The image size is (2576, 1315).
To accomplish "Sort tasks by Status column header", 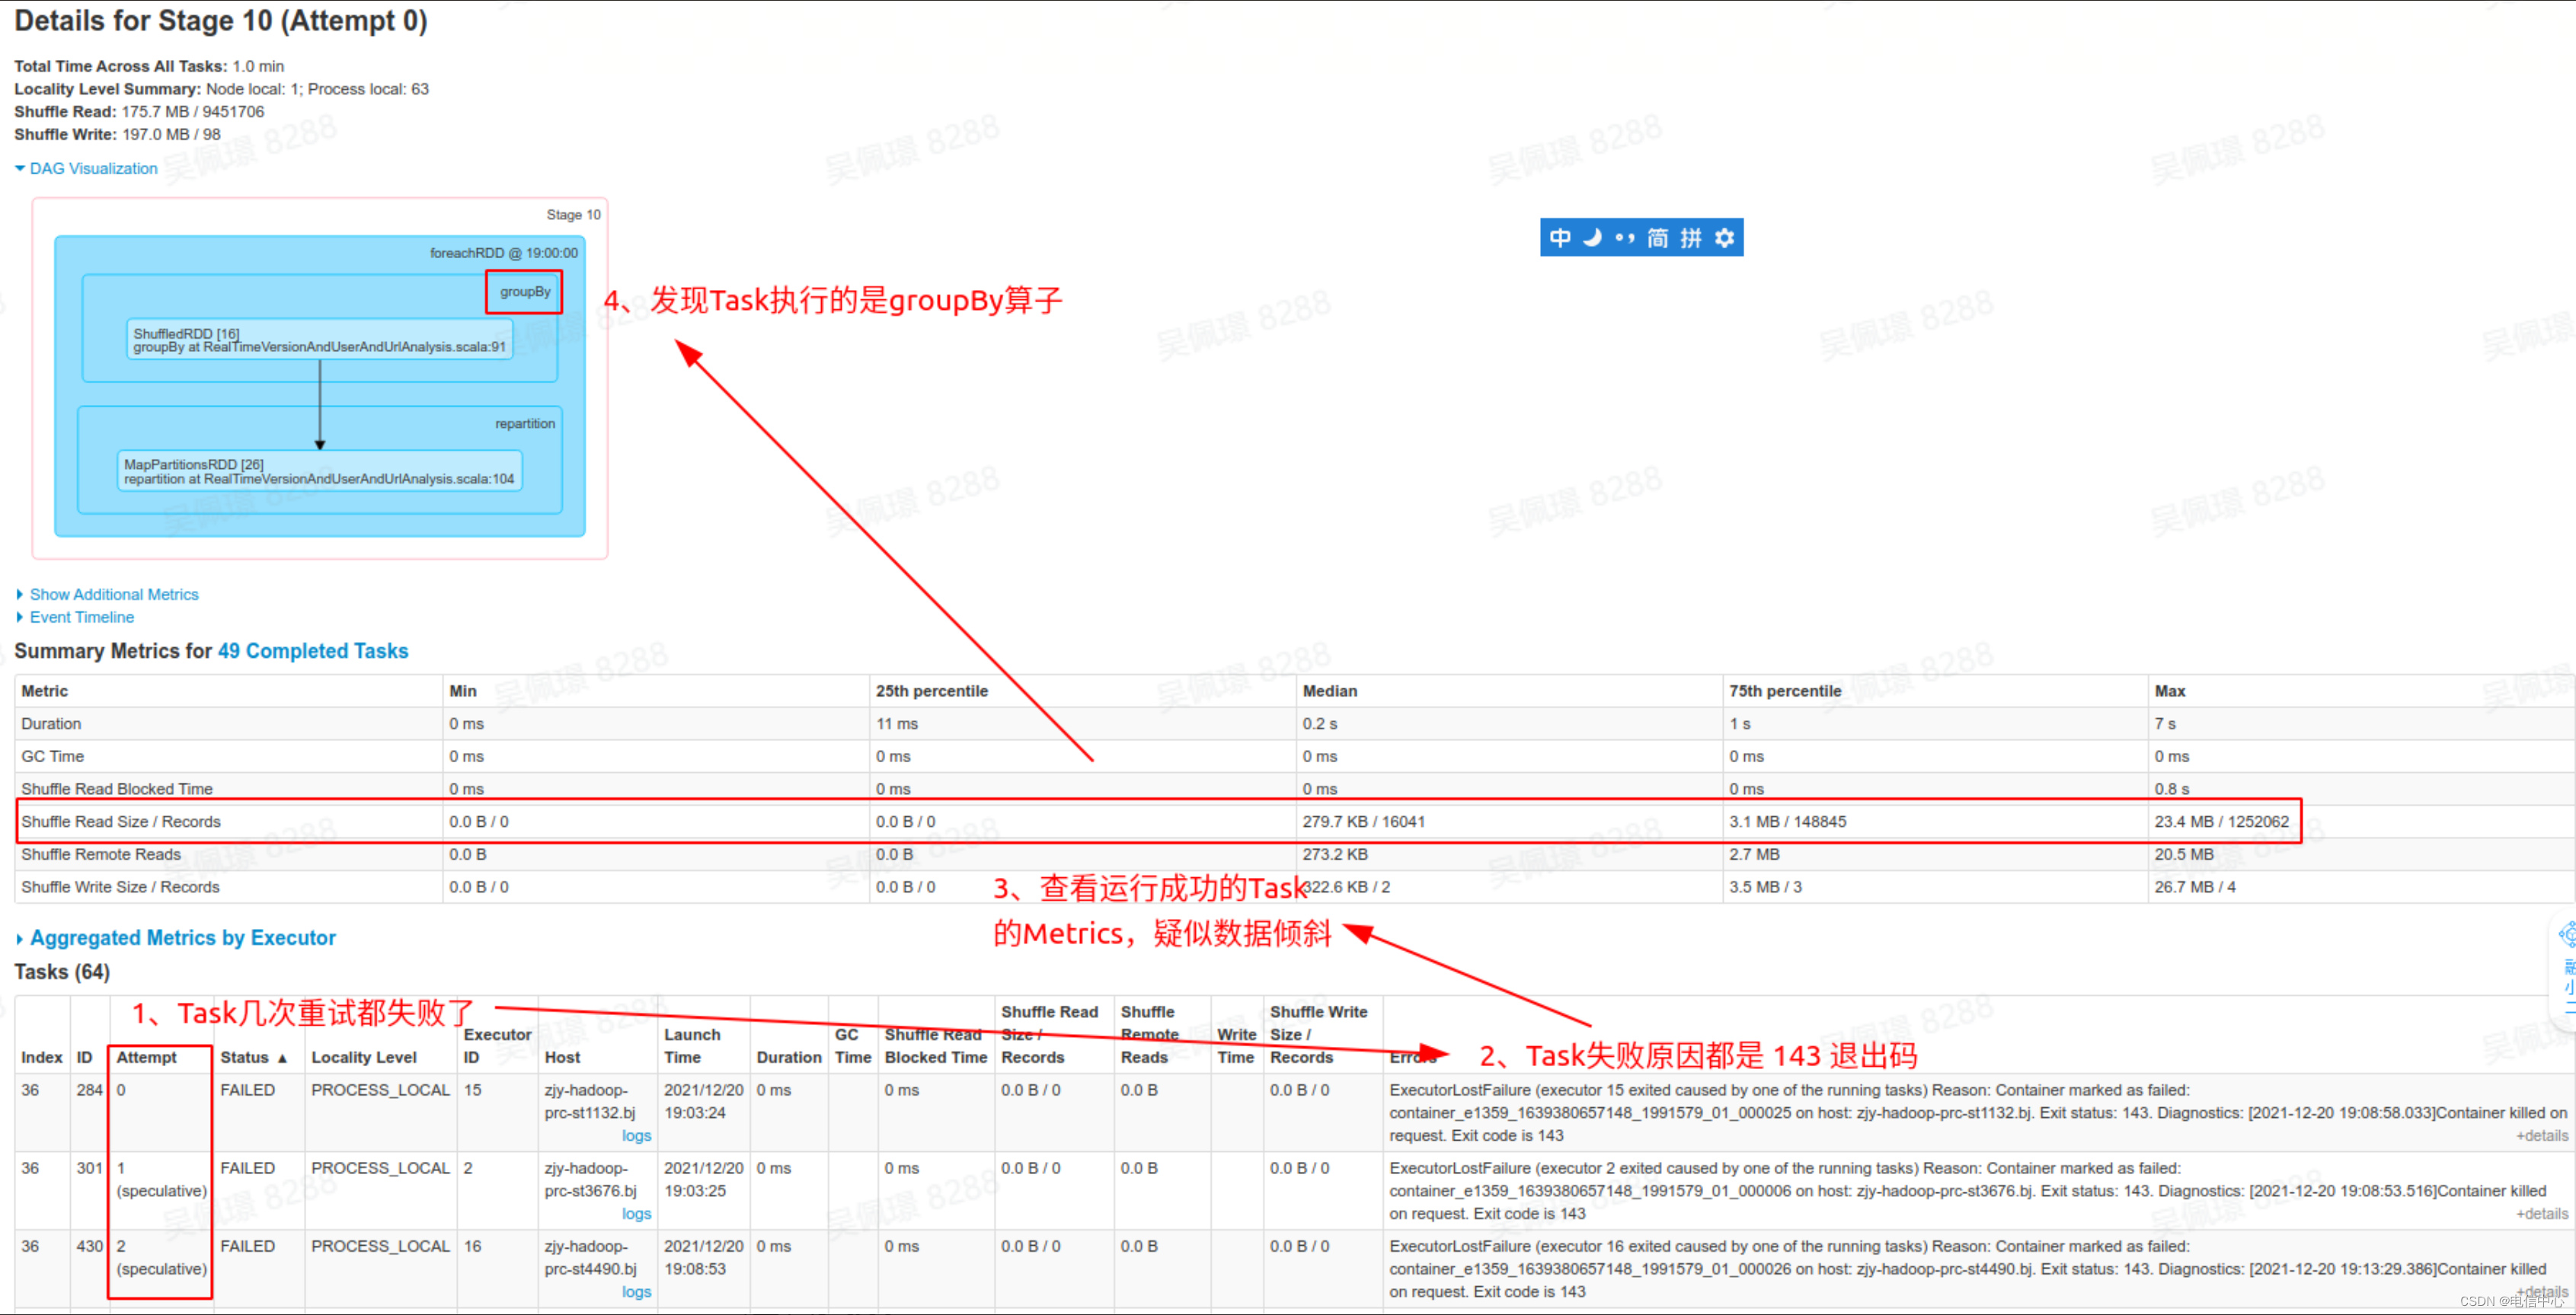I will [253, 1057].
